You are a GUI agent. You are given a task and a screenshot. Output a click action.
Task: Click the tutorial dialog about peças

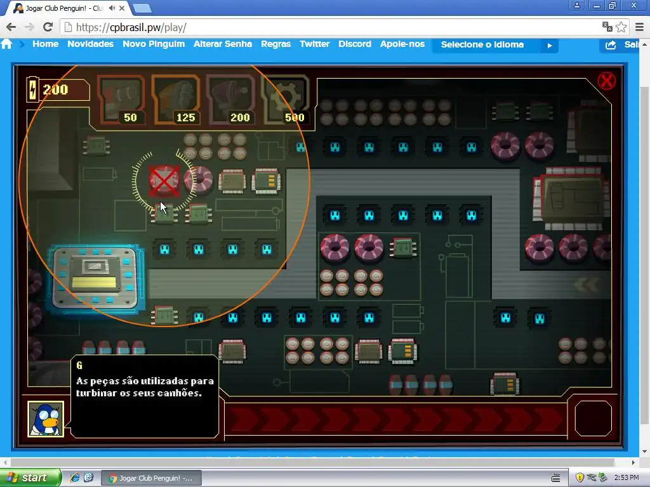coord(144,396)
